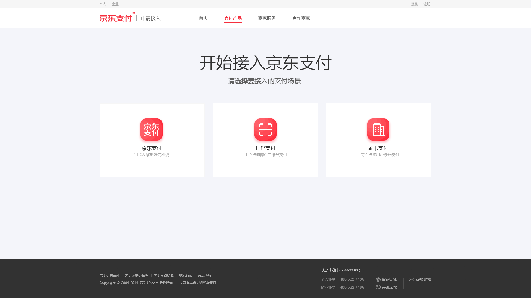Image resolution: width=531 pixels, height=298 pixels.
Task: Click 在PC及移动端完成线上 description
Action: tap(153, 155)
